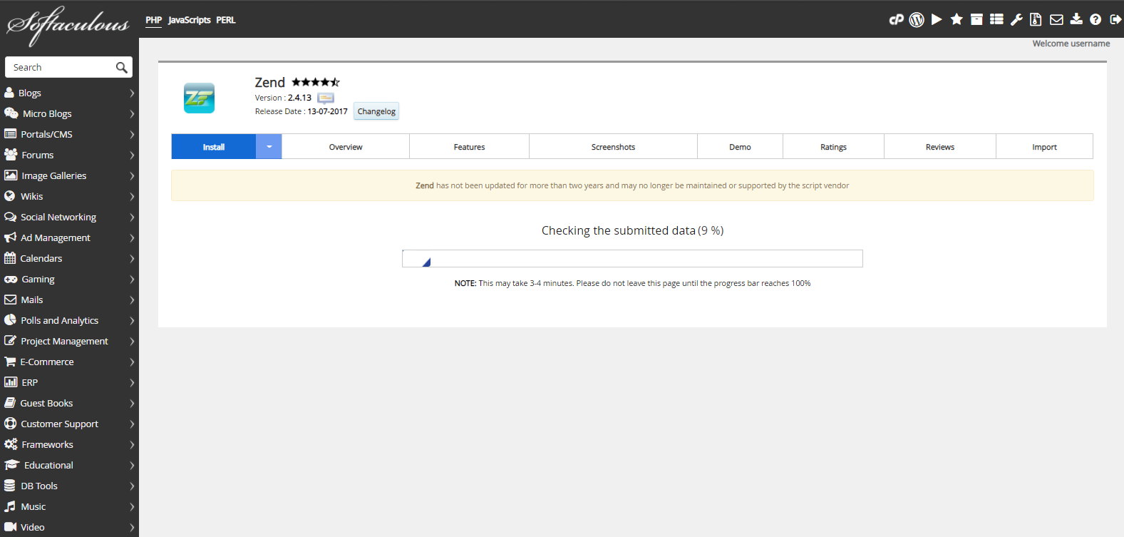Image resolution: width=1124 pixels, height=537 pixels.
Task: Expand the ERP category
Action: point(69,382)
